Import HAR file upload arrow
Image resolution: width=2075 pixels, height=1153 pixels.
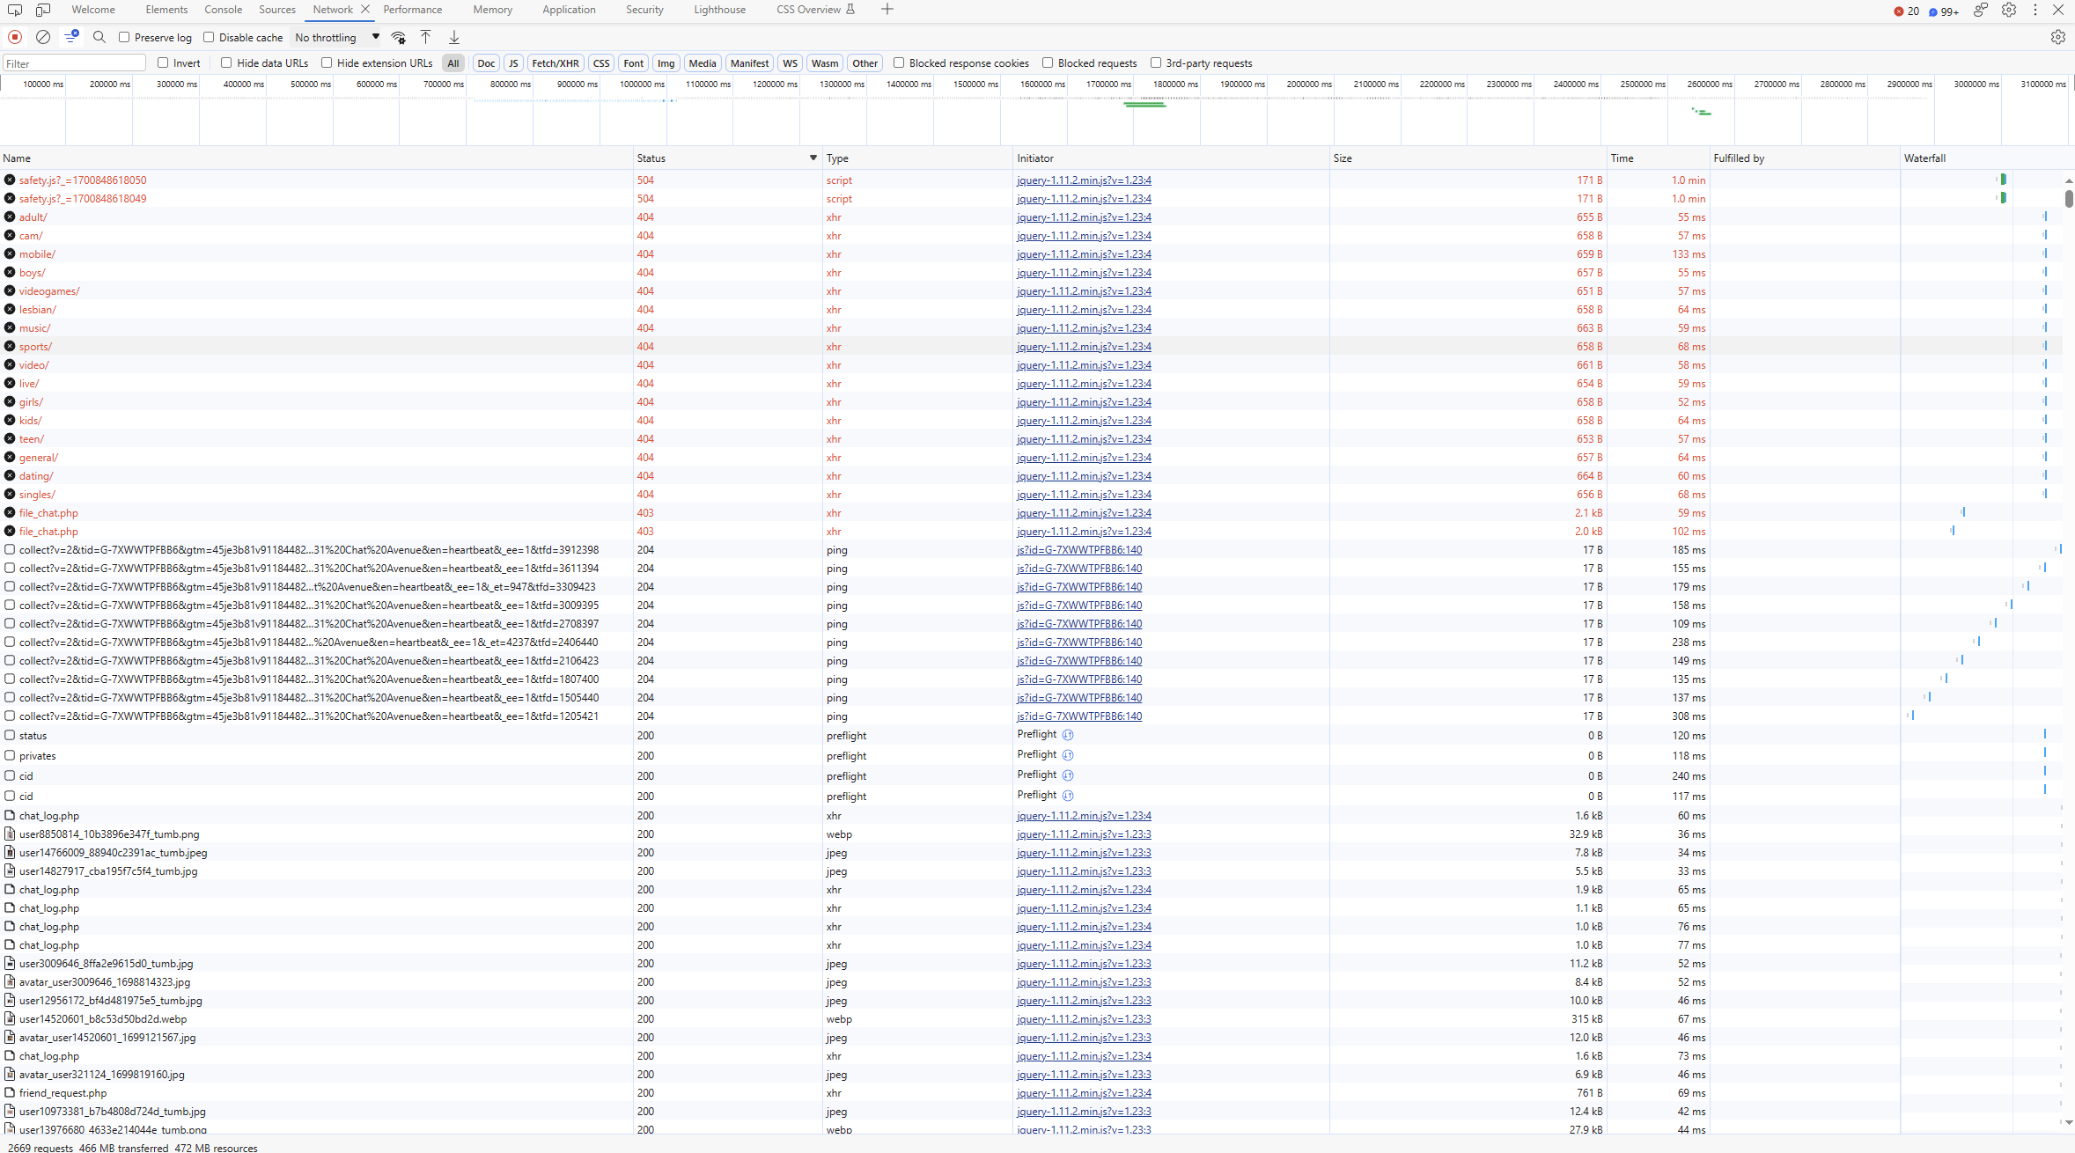tap(426, 37)
